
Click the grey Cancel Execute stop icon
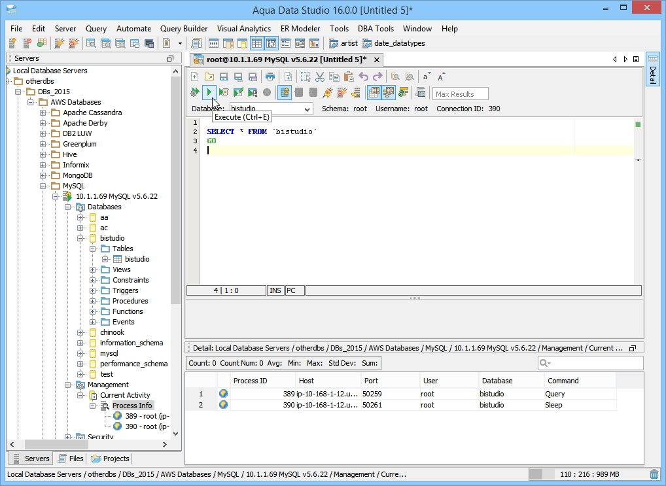(267, 92)
